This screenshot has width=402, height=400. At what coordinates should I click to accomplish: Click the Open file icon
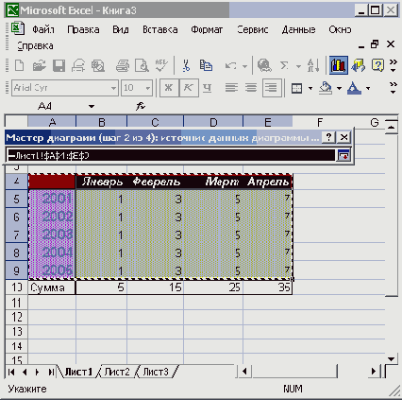(39, 65)
